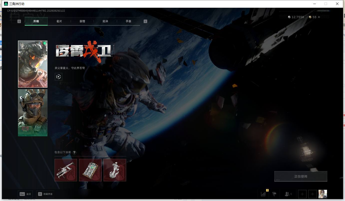Open the friends list icon

click(288, 194)
